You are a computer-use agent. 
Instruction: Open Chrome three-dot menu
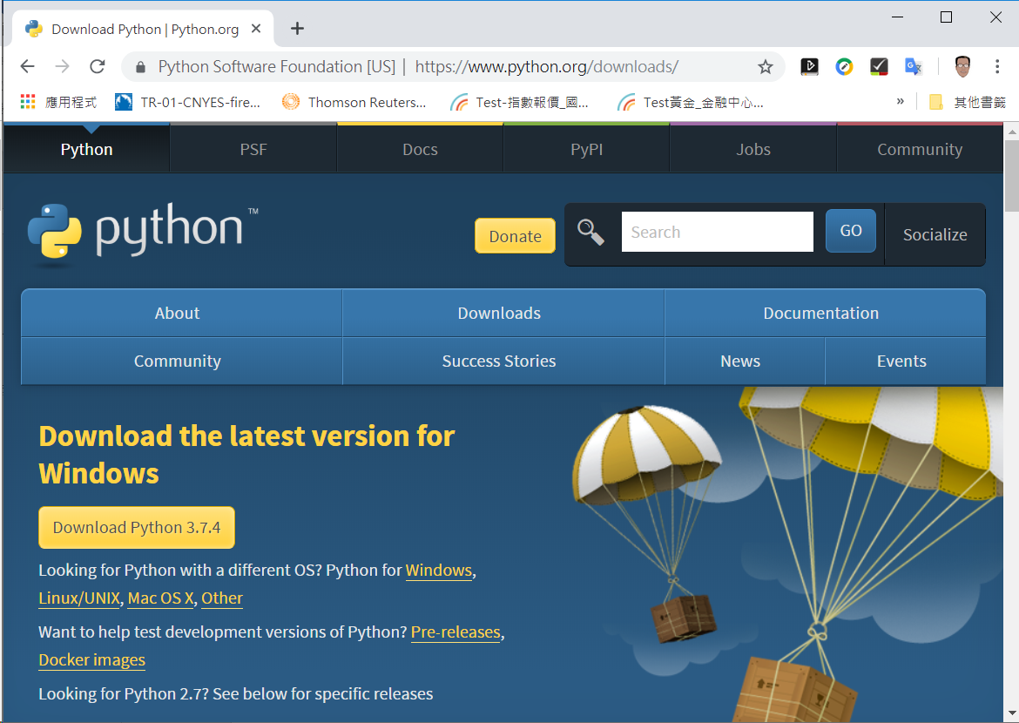pyautogui.click(x=997, y=66)
